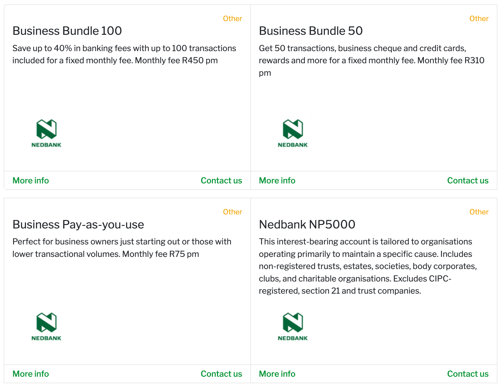The width and height of the screenshot is (503, 386).
Task: Click the Other tag on Business Bundle 50
Action: click(479, 19)
